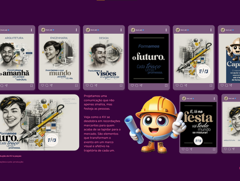Image resolution: width=240 pixels, height=181 pixels.
Task: Open the three-dot menu on the ARQUITETURA post
Action: [31, 30]
